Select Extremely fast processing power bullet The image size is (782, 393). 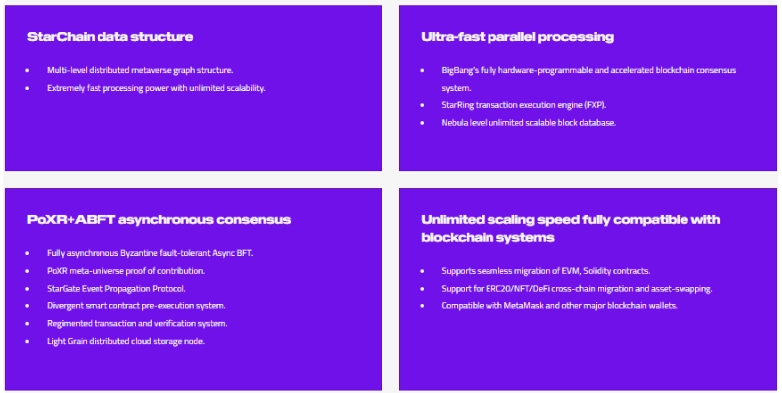pyautogui.click(x=155, y=88)
